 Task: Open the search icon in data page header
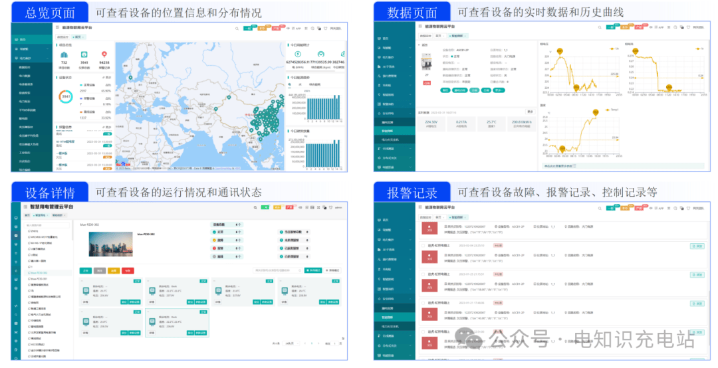pyautogui.click(x=600, y=27)
